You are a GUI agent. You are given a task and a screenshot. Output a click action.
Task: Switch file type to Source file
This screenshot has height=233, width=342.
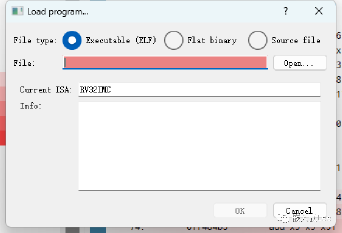tap(258, 40)
